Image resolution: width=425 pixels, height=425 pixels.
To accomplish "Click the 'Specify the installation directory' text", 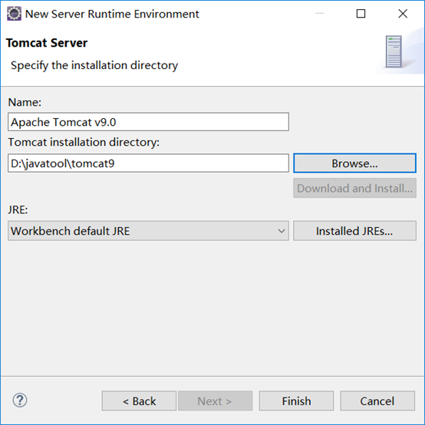I will (x=94, y=66).
